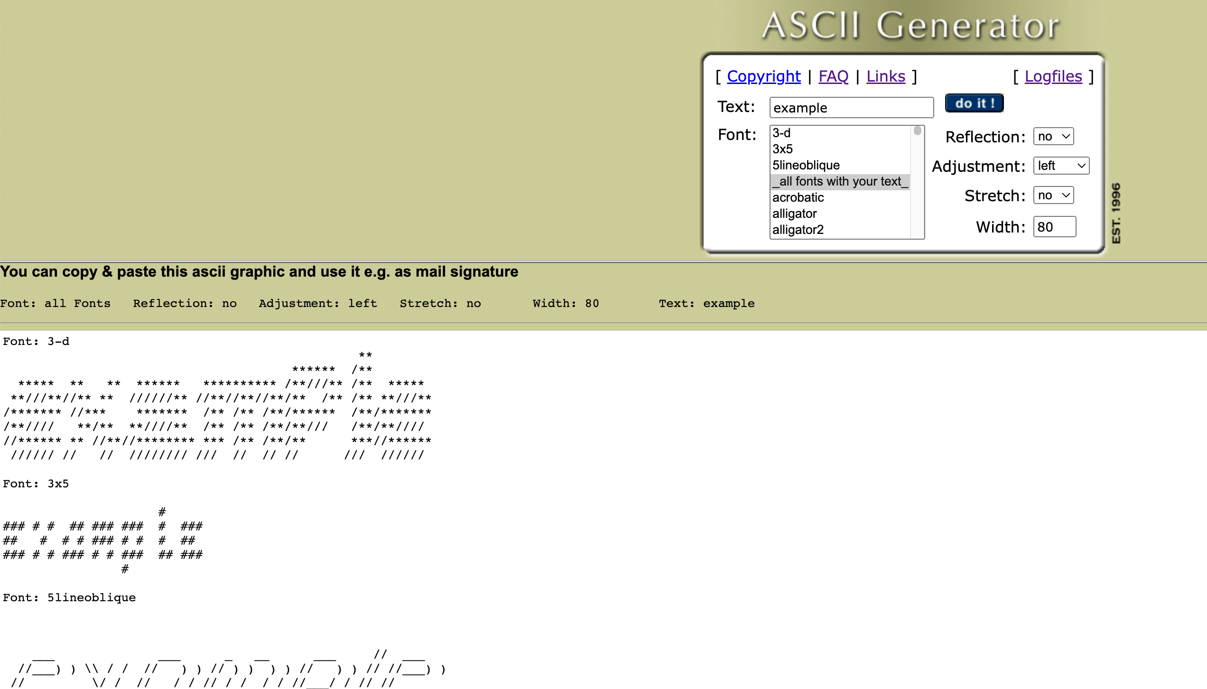Click the do it! button
This screenshot has height=689, width=1207.
point(974,103)
